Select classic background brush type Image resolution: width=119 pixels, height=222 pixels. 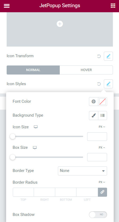(93, 116)
